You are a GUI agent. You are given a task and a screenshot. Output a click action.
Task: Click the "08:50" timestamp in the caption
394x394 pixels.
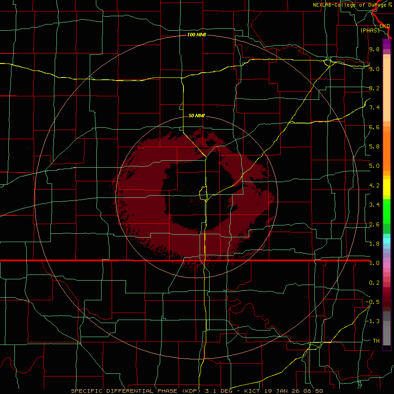pos(314,391)
